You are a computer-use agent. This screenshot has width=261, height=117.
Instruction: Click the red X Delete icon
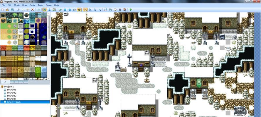point(33,10)
